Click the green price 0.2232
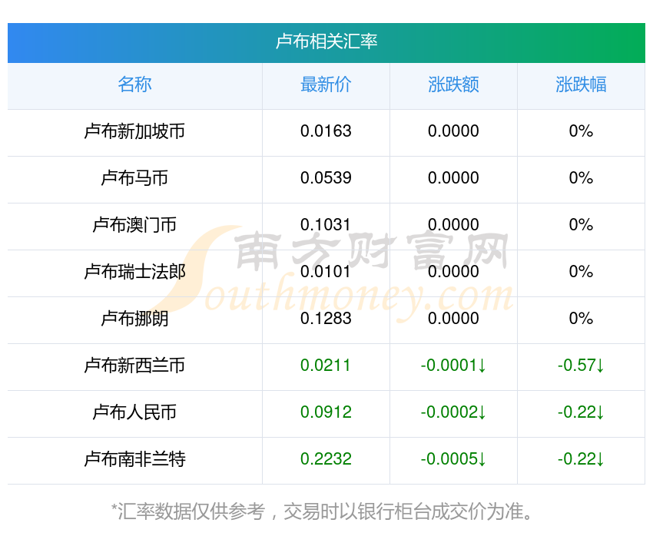 (x=326, y=459)
